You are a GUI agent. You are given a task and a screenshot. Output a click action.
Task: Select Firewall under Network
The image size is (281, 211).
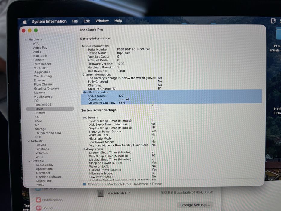[x=41, y=145]
